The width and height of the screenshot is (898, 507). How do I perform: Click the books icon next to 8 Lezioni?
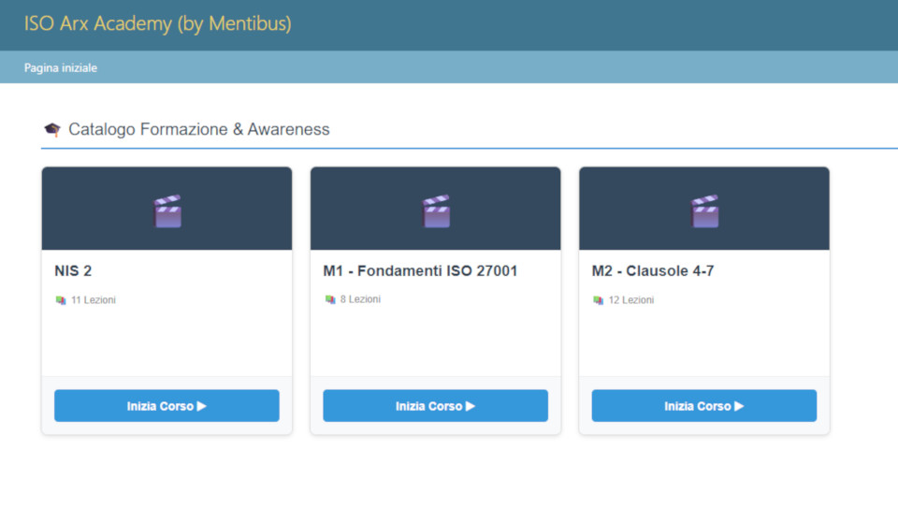329,300
